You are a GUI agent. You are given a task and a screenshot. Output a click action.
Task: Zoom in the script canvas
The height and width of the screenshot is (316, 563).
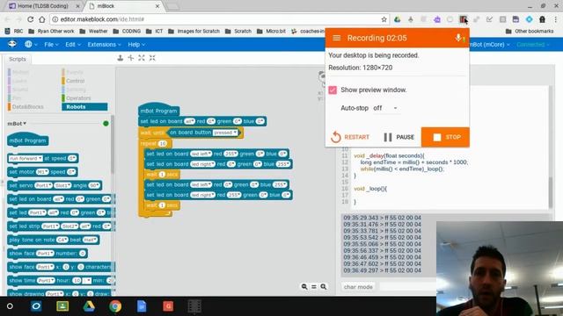click(x=324, y=287)
